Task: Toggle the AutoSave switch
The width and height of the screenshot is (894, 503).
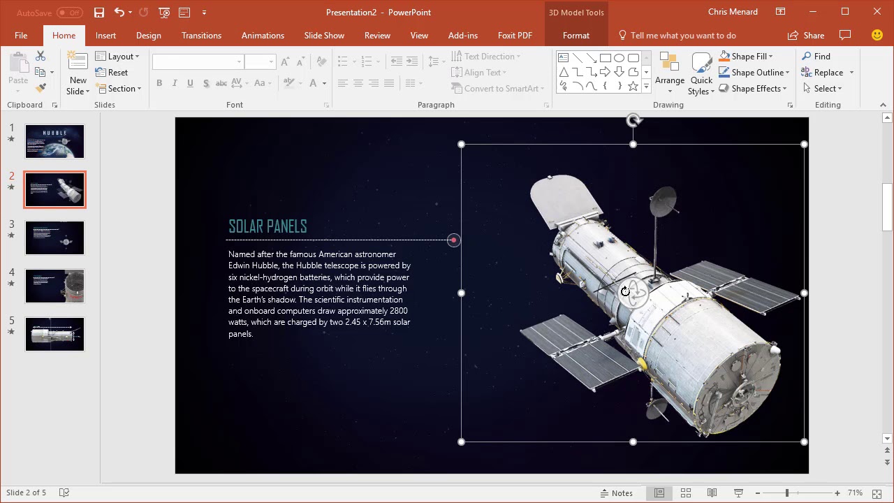Action: [70, 13]
